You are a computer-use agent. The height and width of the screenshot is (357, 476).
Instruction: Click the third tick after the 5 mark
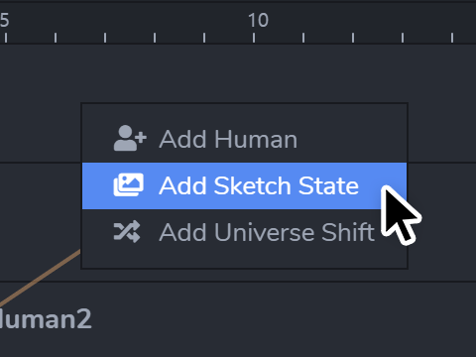pyautogui.click(x=155, y=38)
